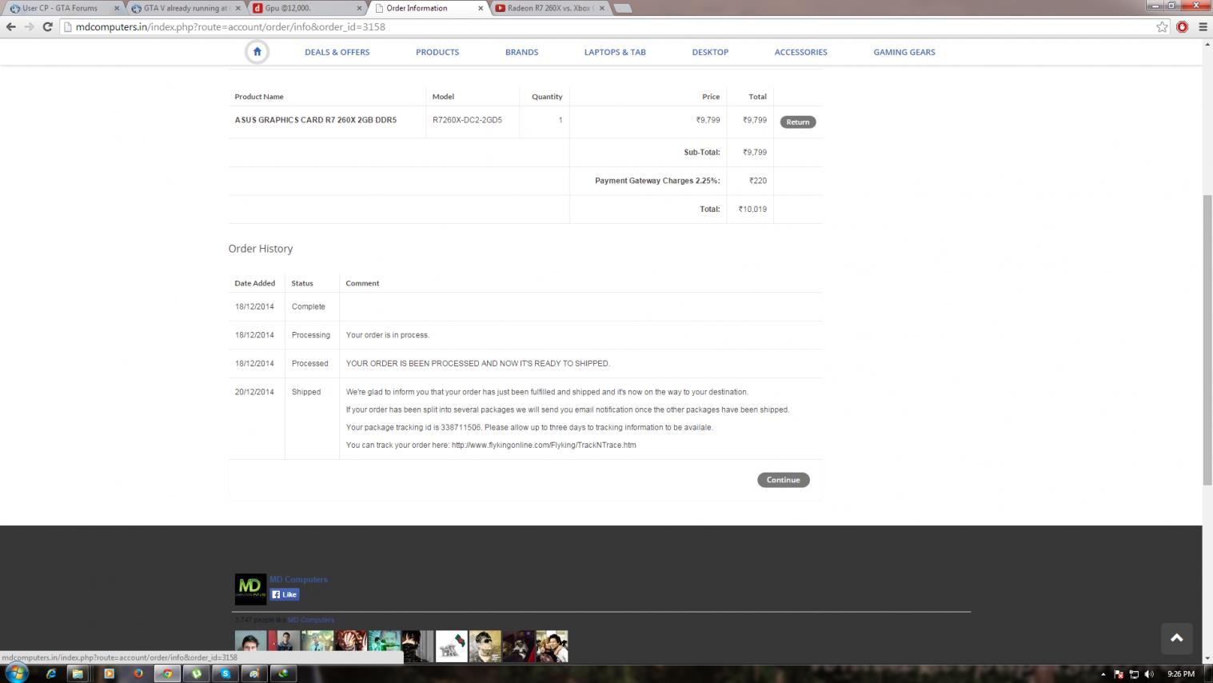Viewport: 1213px width, 683px height.
Task: Switch to the User CP - GTA Forums tab
Action: coord(60,8)
